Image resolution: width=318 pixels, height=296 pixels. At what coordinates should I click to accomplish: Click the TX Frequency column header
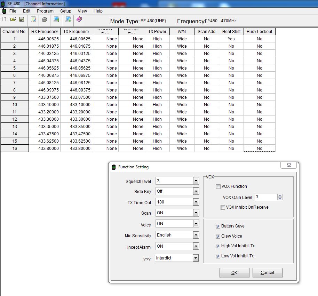pos(76,31)
